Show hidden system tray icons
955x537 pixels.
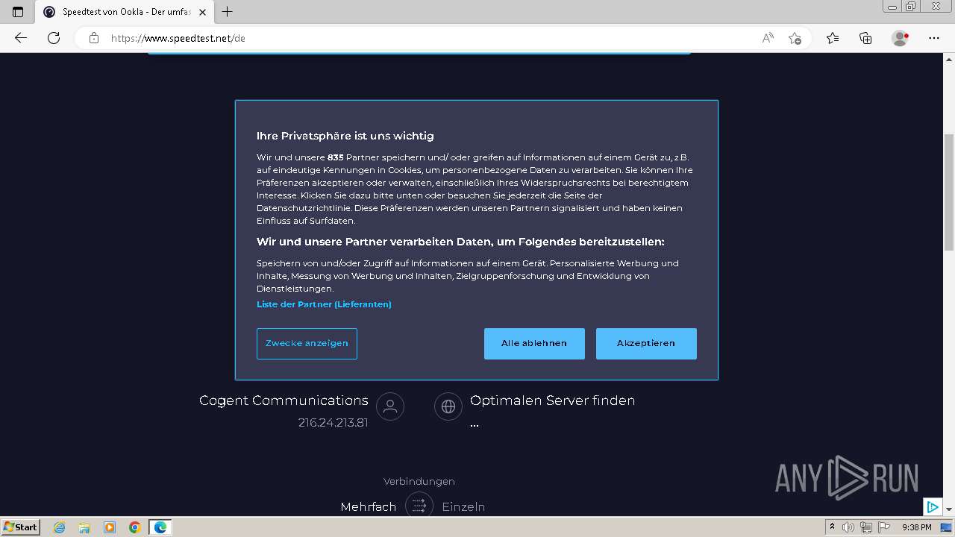(x=832, y=527)
